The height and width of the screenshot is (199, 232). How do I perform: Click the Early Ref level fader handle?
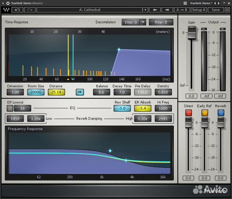coord(205,122)
